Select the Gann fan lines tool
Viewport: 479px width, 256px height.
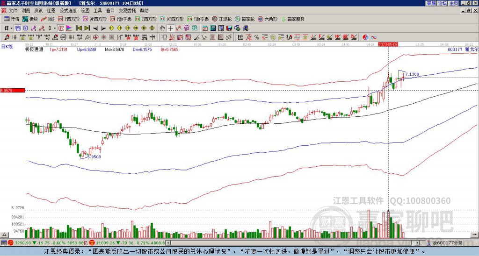pyautogui.click(x=172, y=37)
